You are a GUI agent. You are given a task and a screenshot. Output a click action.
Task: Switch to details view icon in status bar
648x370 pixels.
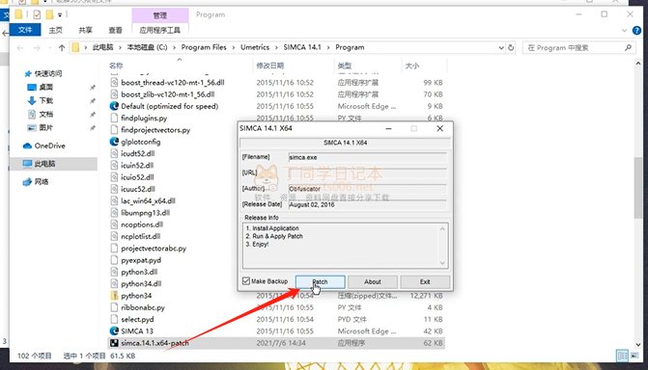[622, 356]
